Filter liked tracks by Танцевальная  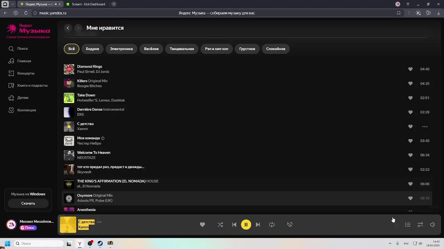tap(182, 49)
